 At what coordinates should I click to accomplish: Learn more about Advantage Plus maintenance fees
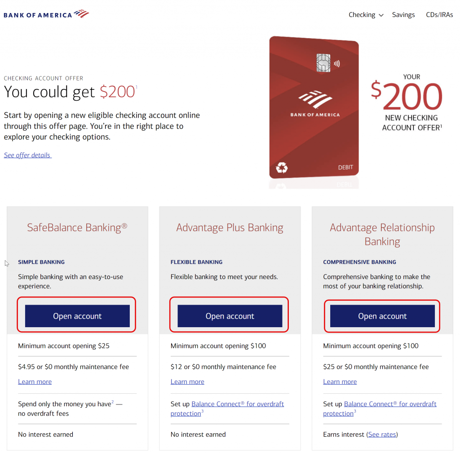click(x=187, y=381)
